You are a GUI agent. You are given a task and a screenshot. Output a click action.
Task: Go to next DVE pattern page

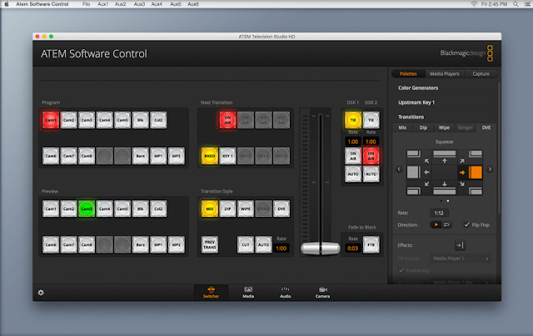pyautogui.click(x=490, y=170)
